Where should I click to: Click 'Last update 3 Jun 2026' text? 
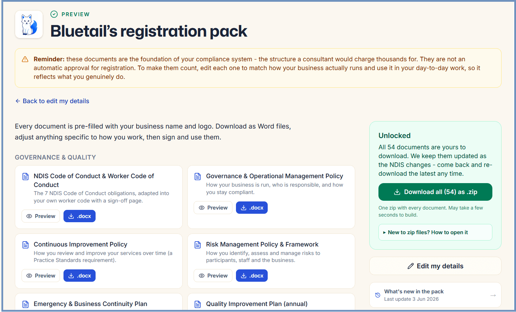(x=411, y=299)
